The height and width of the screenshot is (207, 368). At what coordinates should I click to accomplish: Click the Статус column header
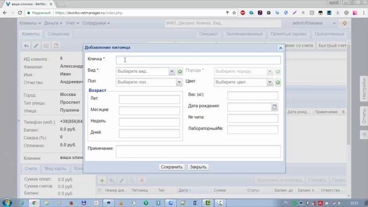click(x=253, y=190)
